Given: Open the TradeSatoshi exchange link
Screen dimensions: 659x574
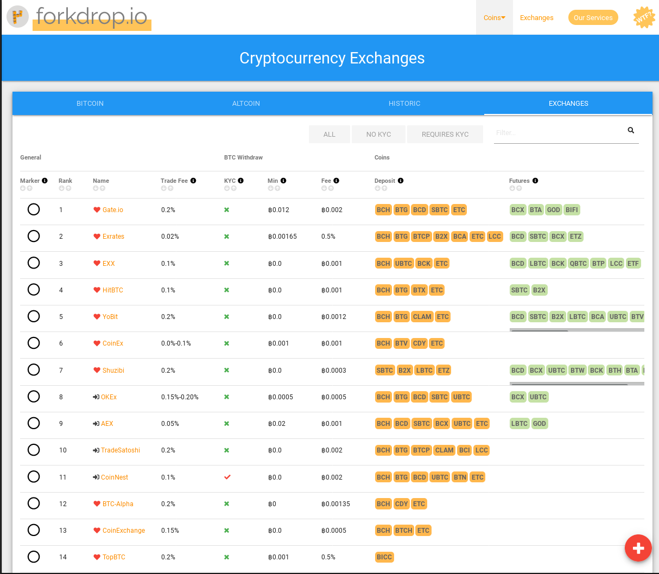Looking at the screenshot, I should (x=121, y=450).
